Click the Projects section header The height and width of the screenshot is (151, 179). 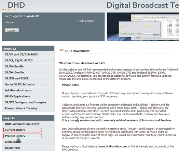pos(28,118)
